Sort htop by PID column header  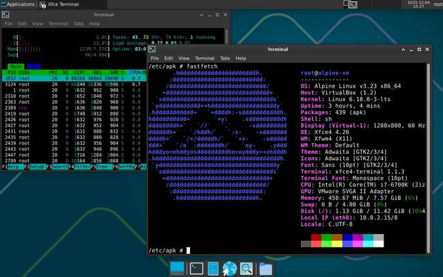[x=12, y=72]
